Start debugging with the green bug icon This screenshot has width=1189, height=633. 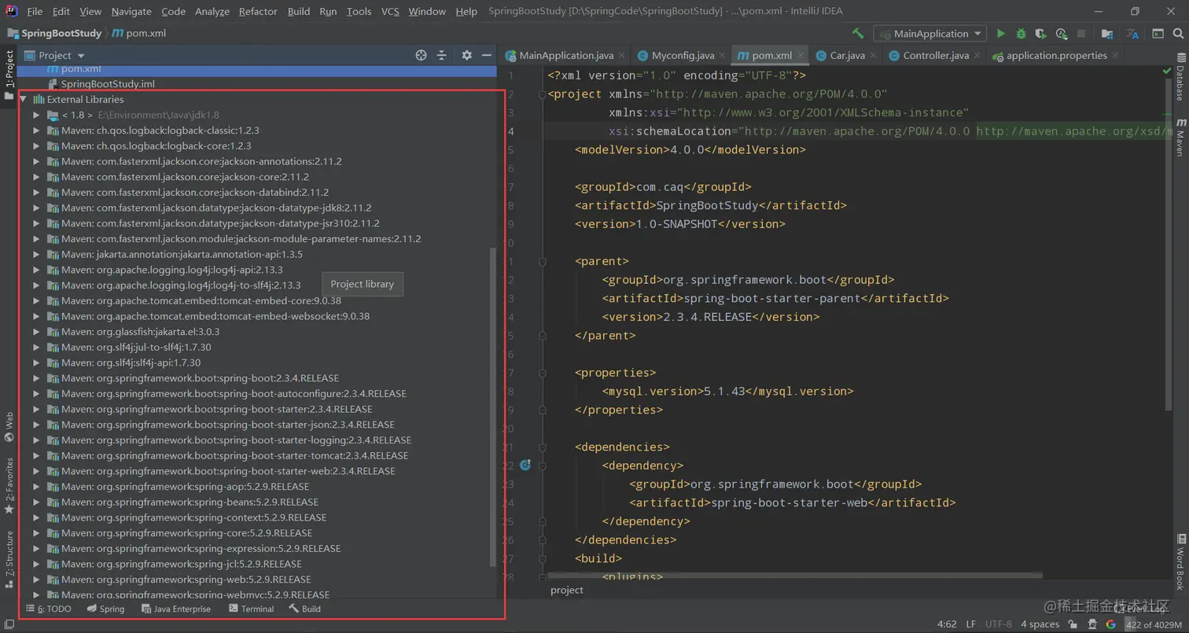[x=1021, y=34]
